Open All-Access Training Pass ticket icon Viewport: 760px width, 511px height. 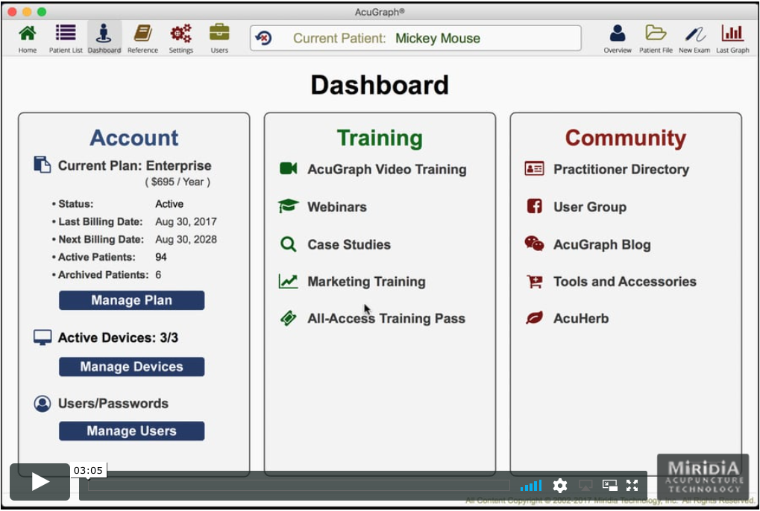pos(289,318)
